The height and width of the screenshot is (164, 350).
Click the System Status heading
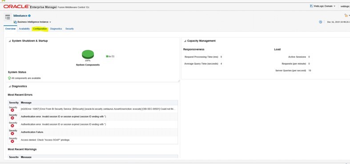(x=17, y=72)
